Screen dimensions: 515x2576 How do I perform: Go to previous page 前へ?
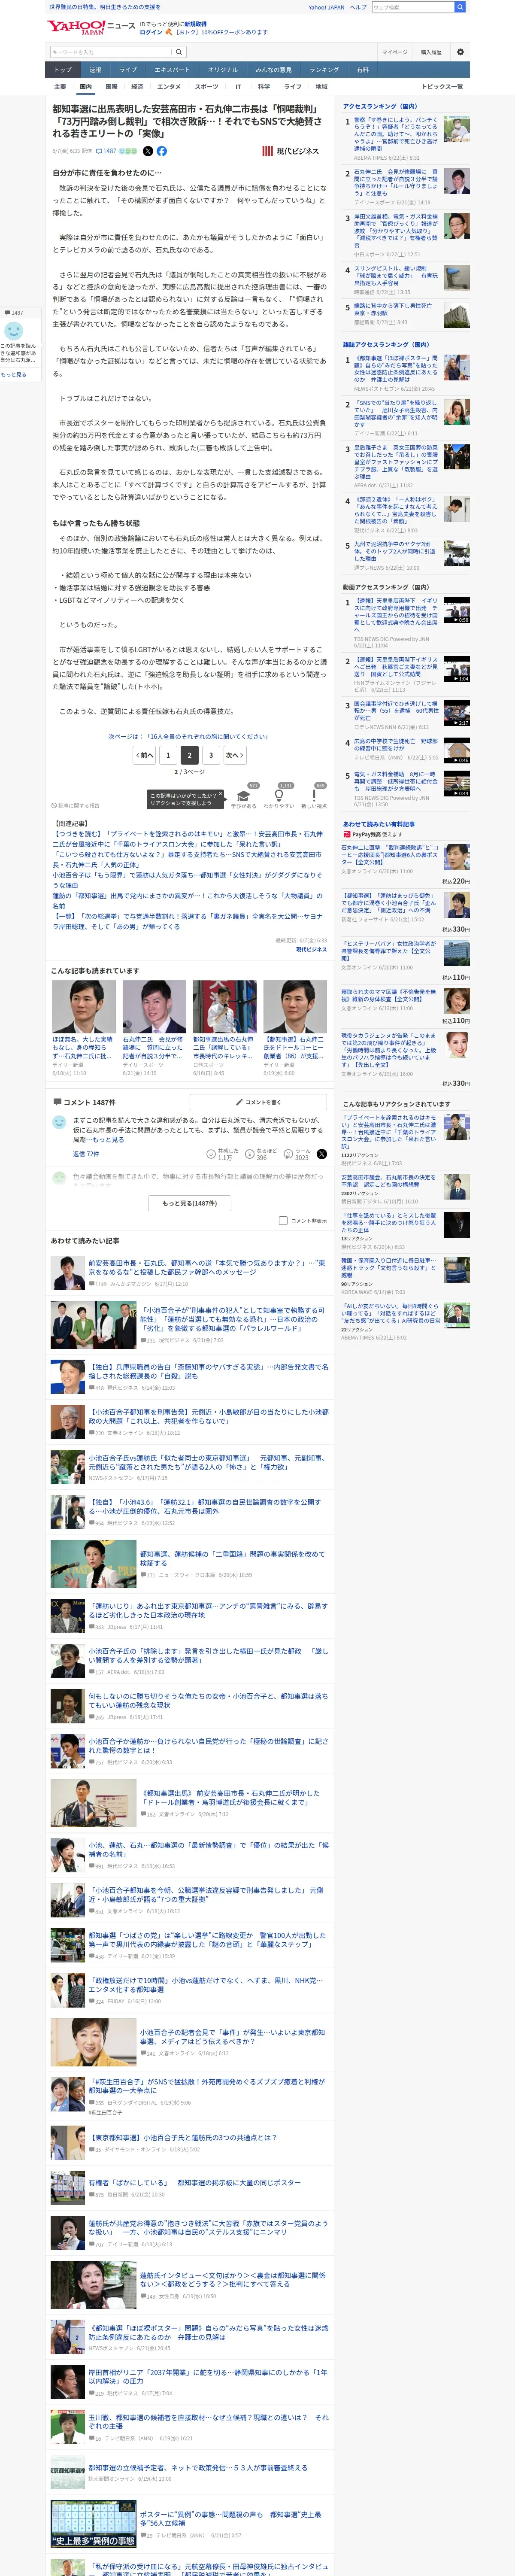point(144,755)
